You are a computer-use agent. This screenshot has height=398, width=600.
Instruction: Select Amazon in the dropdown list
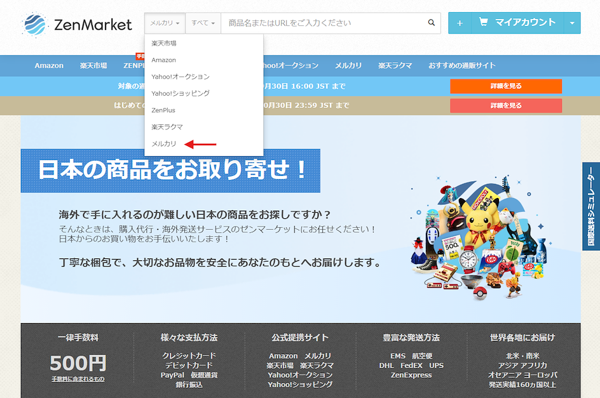(x=203, y=60)
